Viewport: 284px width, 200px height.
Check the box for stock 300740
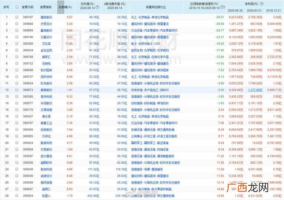17,57
